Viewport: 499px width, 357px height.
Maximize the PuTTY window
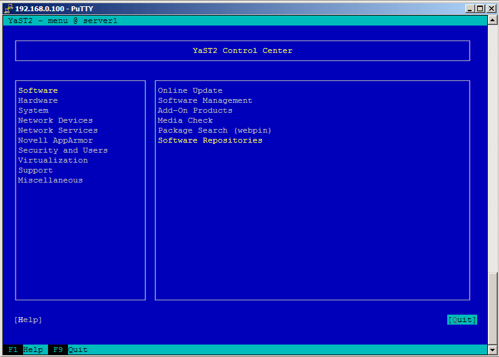(x=480, y=9)
